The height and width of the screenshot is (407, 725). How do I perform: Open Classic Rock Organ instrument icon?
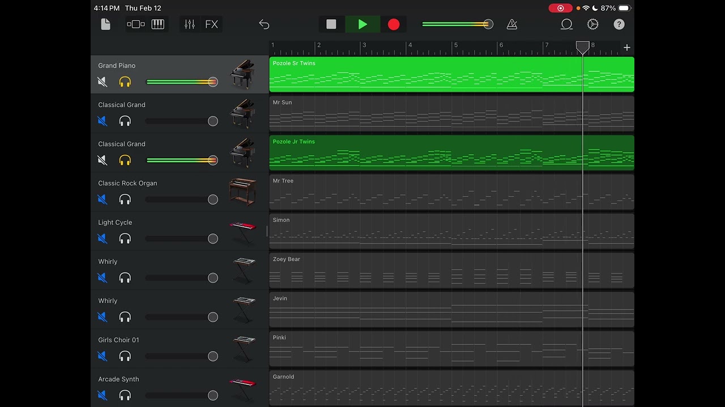pyautogui.click(x=242, y=192)
